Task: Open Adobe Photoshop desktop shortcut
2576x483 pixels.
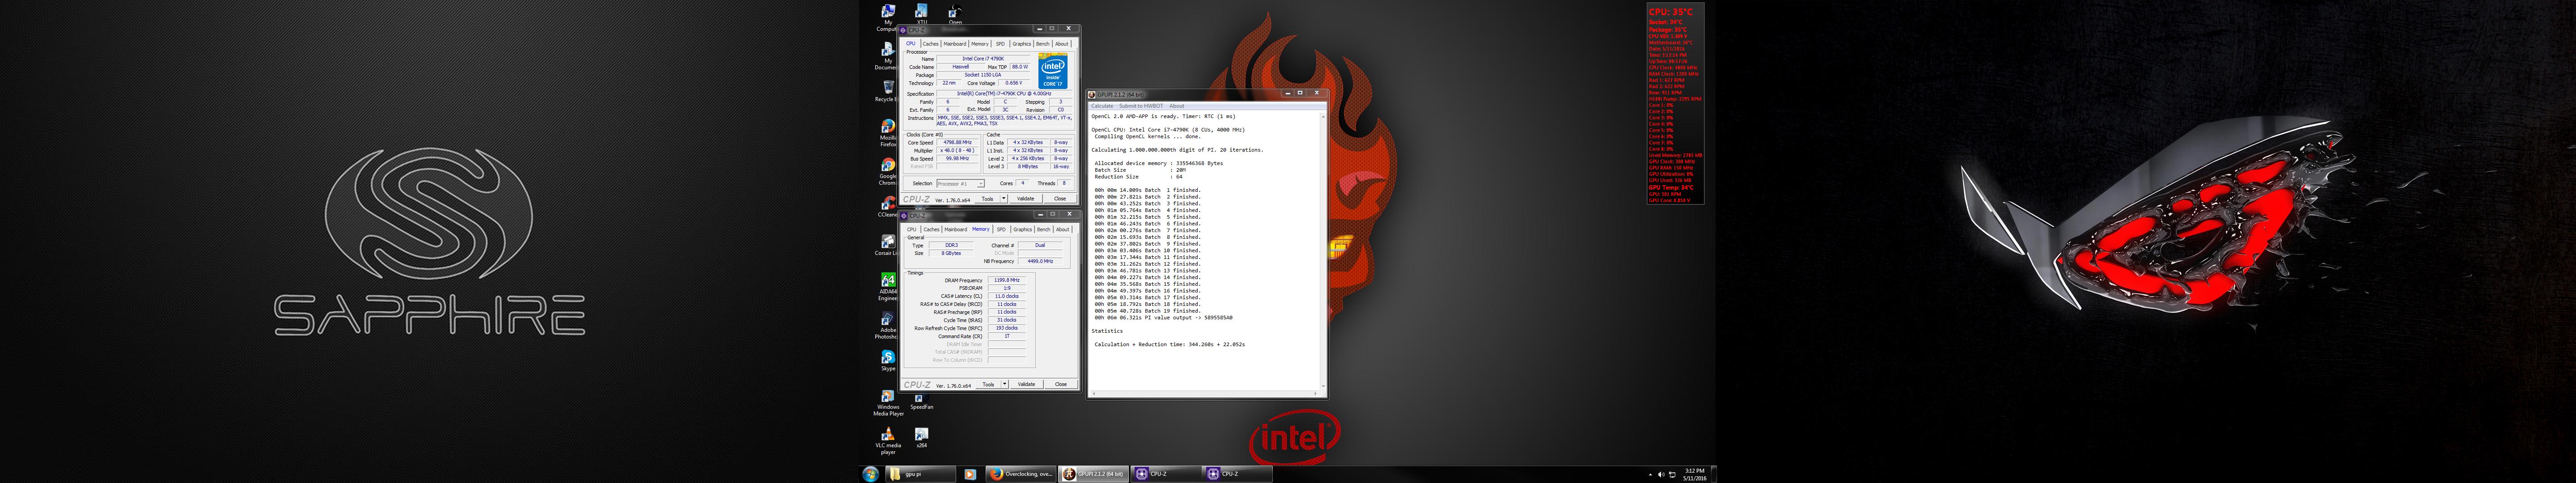Action: click(887, 325)
